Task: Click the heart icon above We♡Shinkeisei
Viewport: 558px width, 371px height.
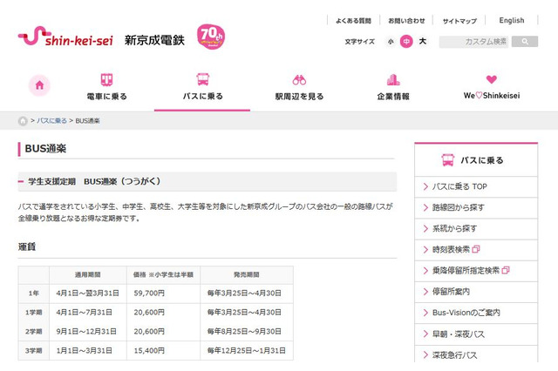Action: (492, 79)
